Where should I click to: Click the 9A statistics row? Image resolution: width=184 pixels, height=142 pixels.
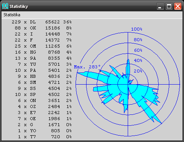point(43,58)
